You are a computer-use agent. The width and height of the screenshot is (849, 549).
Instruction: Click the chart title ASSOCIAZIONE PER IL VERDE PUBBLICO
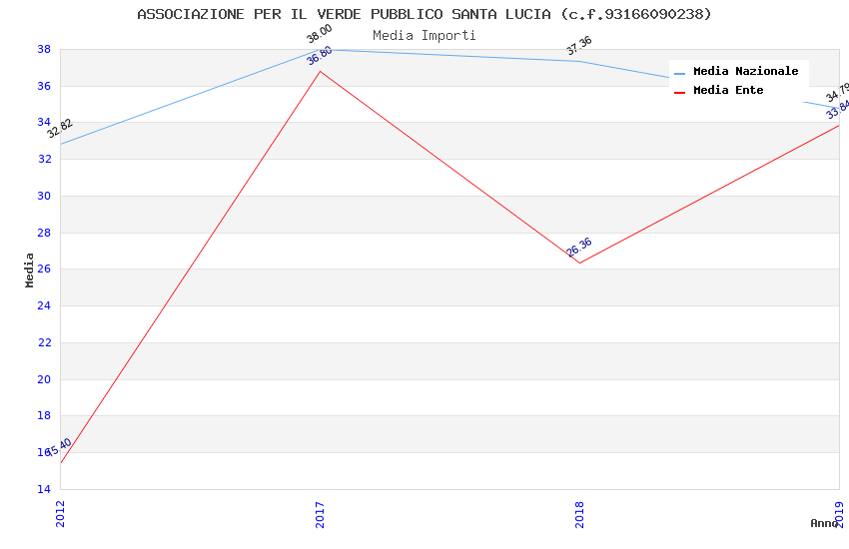click(424, 14)
